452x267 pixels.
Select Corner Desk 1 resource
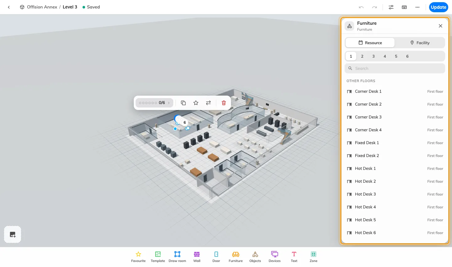pyautogui.click(x=395, y=92)
